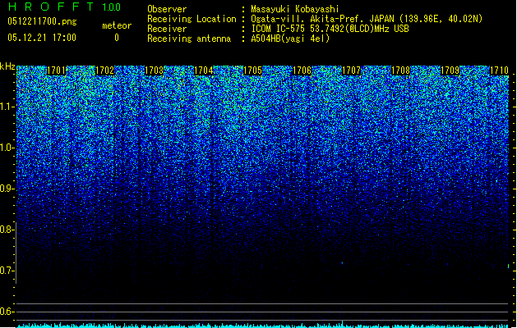Click the meteor label

tap(117, 25)
